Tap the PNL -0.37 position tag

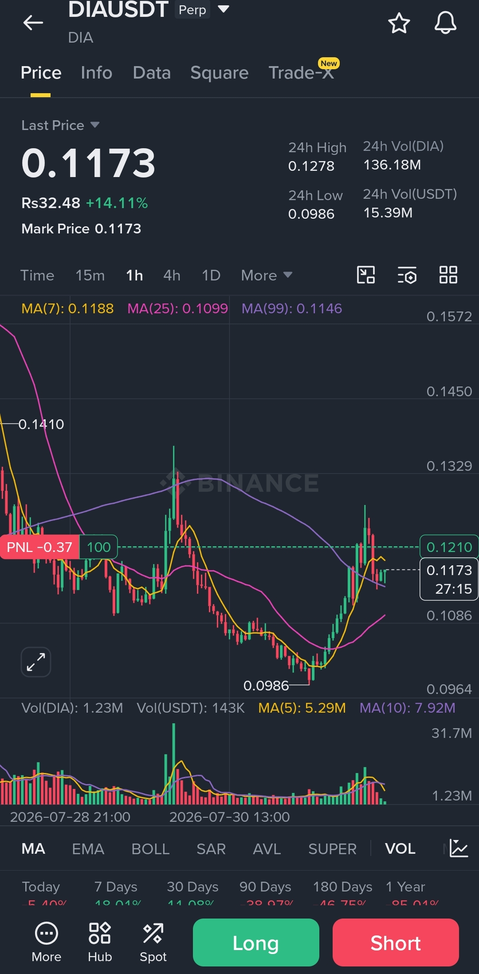39,547
